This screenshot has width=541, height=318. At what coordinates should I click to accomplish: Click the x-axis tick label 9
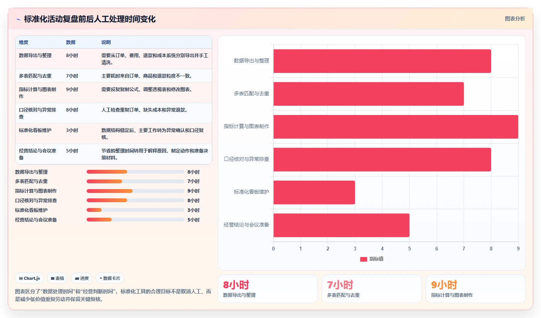518,249
